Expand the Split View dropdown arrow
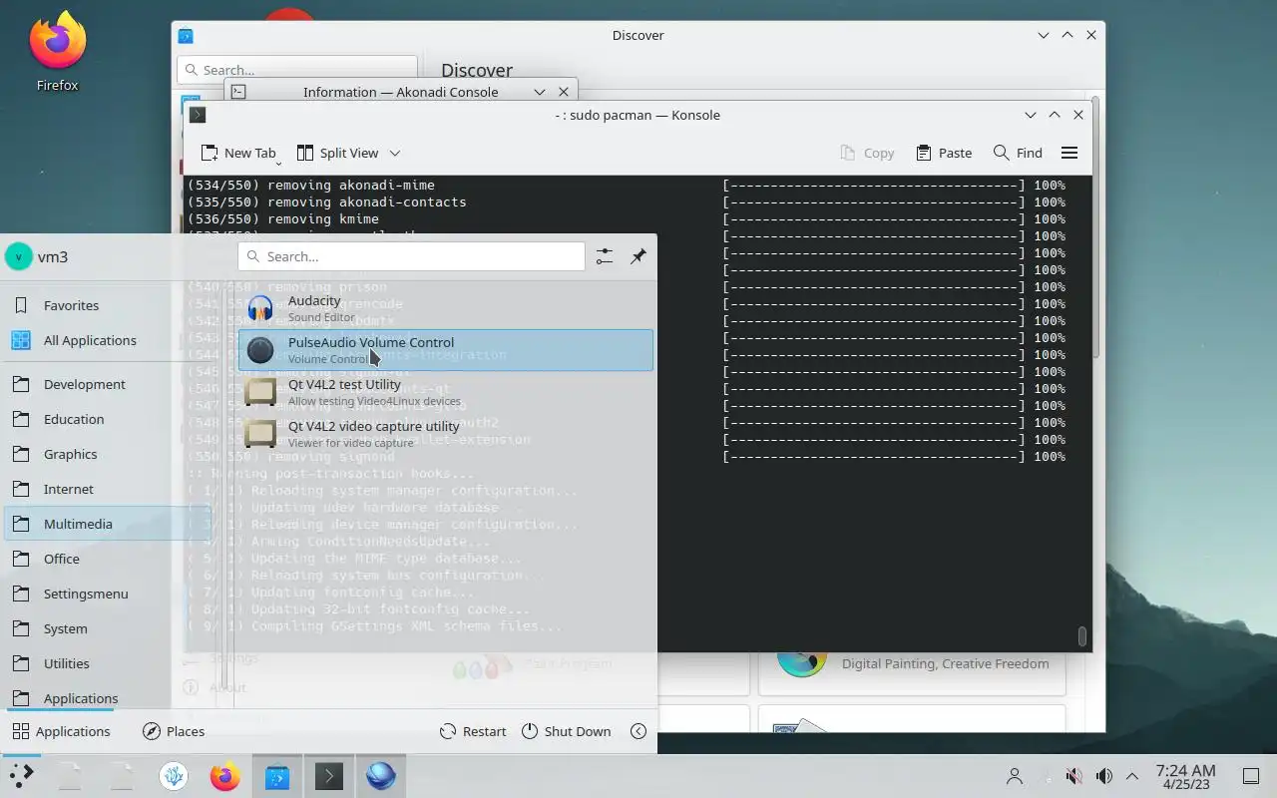 tap(395, 153)
